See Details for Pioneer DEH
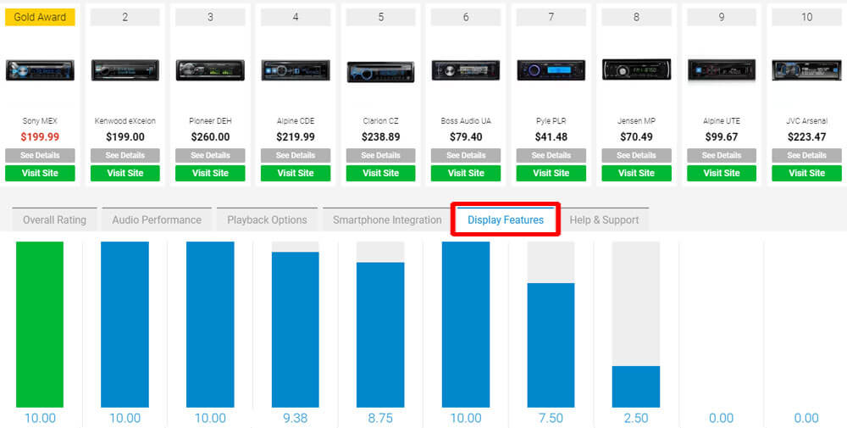Viewport: 847px width, 428px height. pos(210,155)
